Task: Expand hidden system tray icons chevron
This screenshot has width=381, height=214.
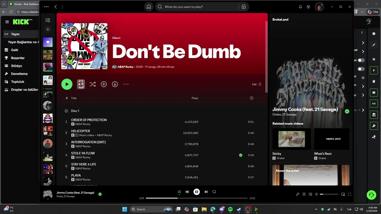Action: point(316,209)
